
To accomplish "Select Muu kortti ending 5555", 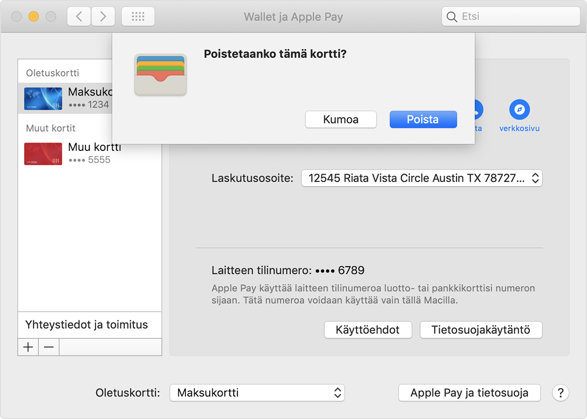I will (90, 153).
